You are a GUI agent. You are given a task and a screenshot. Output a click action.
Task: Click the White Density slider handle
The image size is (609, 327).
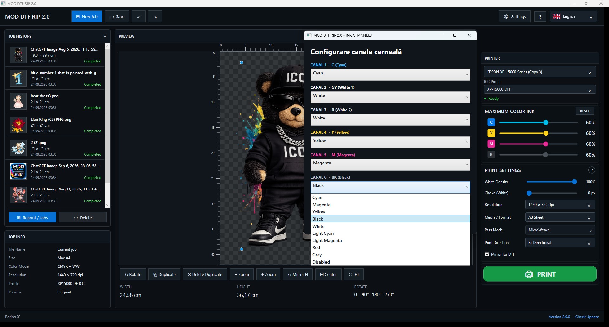tap(574, 182)
